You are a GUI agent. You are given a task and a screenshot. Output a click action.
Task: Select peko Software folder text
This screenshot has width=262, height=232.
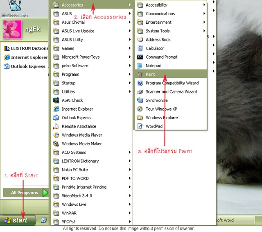(x=75, y=66)
